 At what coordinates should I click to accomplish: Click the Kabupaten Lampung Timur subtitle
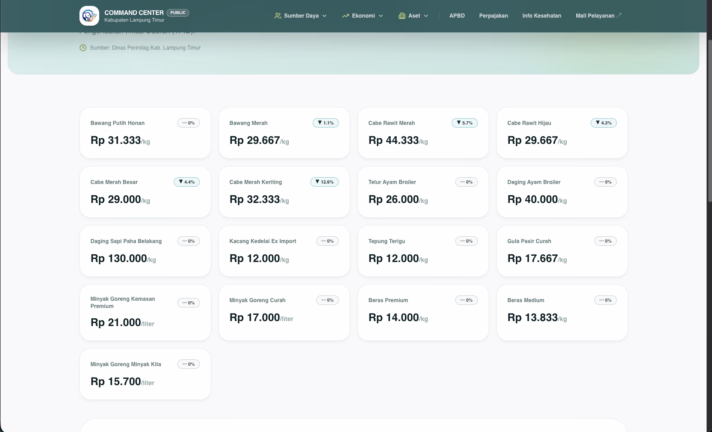(134, 20)
